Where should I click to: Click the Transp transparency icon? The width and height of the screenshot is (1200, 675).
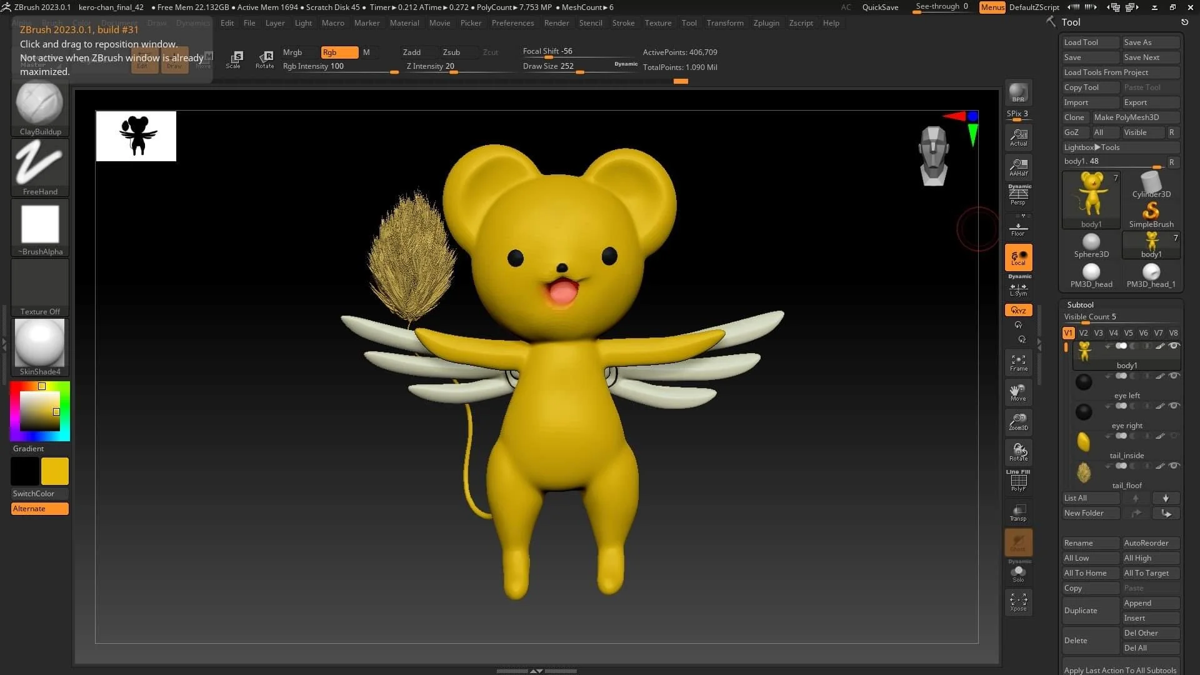1018,512
